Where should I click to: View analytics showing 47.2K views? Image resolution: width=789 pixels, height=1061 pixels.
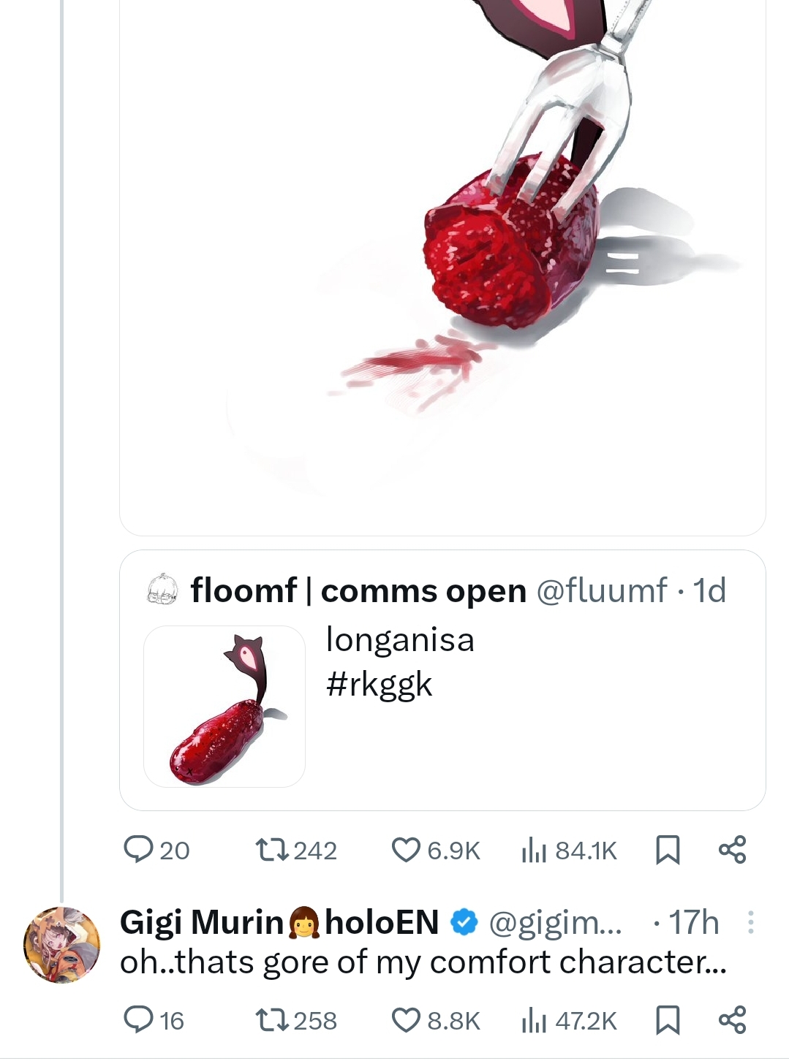coord(535,1020)
